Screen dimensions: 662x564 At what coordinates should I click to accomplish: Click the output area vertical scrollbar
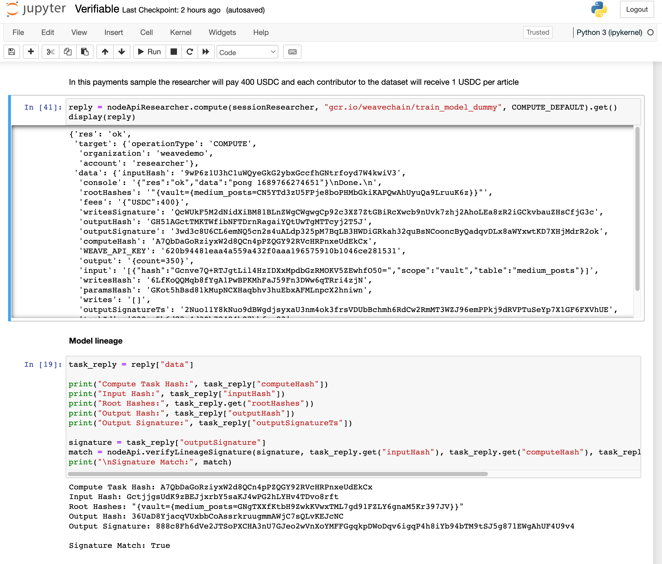(637, 208)
